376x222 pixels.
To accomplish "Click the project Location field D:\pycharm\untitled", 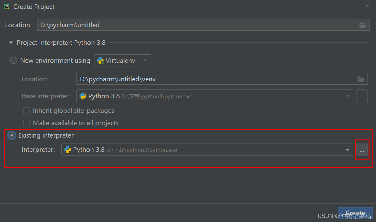I will point(203,25).
